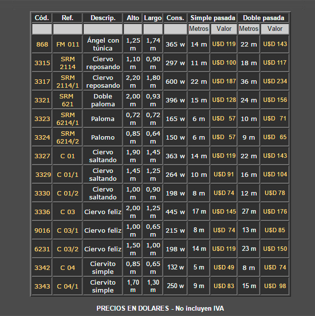315x316 pixels.
Task: Select product code 3343
Action: point(42,287)
